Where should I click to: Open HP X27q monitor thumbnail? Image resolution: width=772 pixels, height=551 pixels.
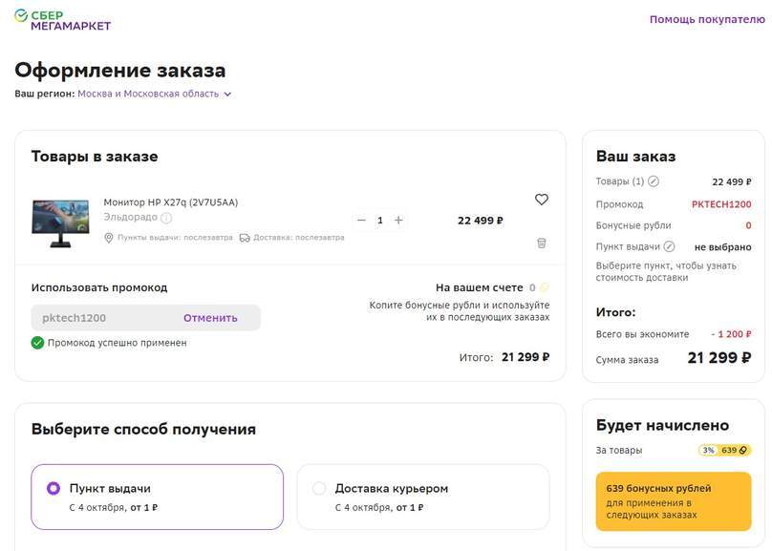pos(60,223)
